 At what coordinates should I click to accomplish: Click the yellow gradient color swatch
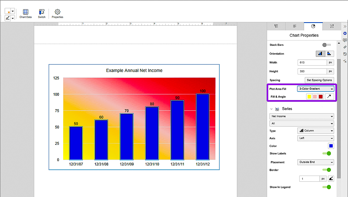click(x=309, y=97)
